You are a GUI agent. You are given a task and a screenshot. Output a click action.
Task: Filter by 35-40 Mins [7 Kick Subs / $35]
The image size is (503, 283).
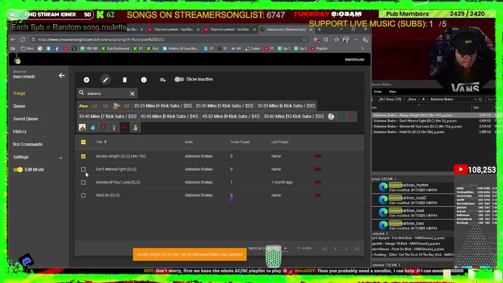tap(108, 116)
